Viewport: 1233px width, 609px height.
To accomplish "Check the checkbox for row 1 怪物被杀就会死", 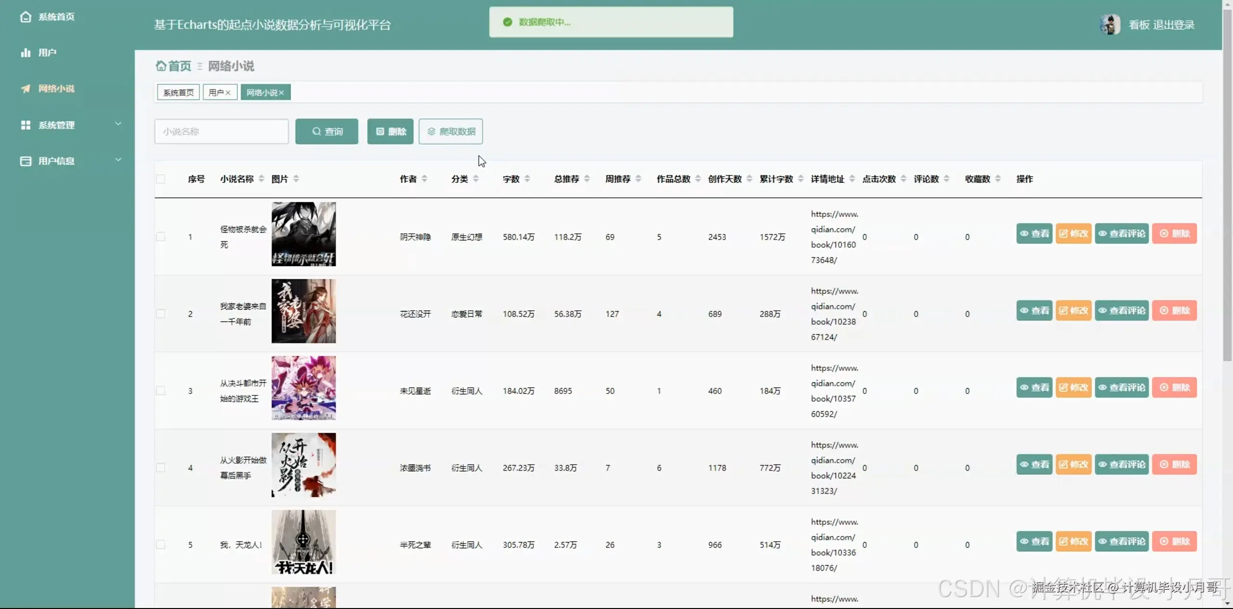I will (x=160, y=237).
